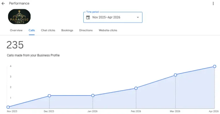Expand the Time period dropdown arrow
220x114 pixels.
point(138,18)
